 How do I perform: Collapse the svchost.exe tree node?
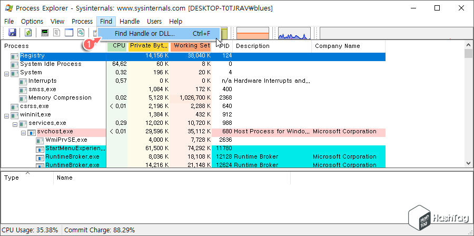pos(24,133)
